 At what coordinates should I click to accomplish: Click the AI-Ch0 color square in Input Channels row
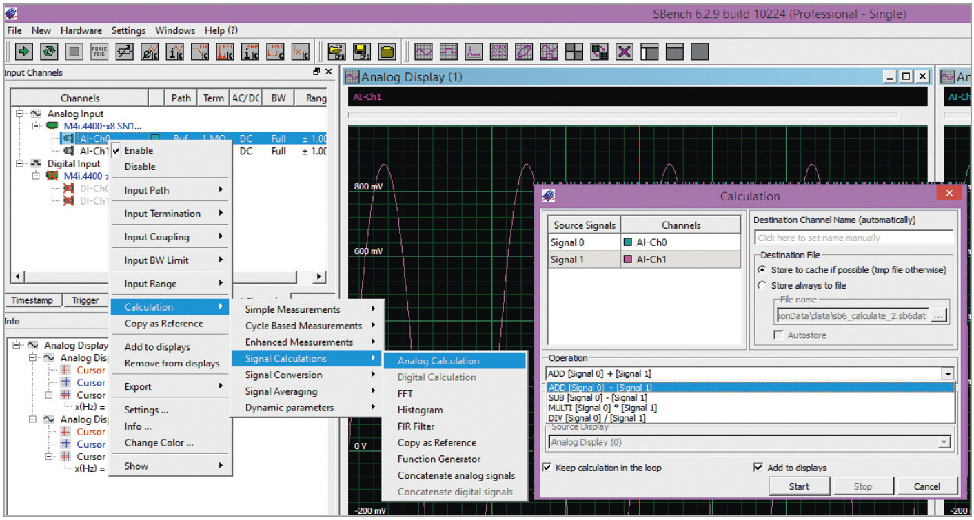(155, 138)
